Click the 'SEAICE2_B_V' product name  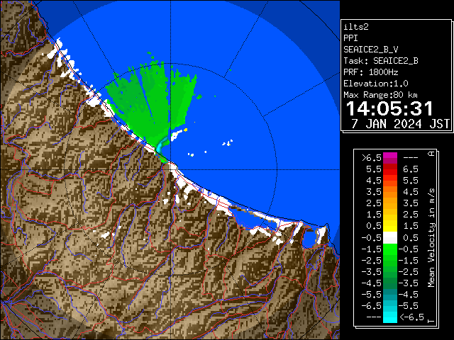(x=370, y=50)
